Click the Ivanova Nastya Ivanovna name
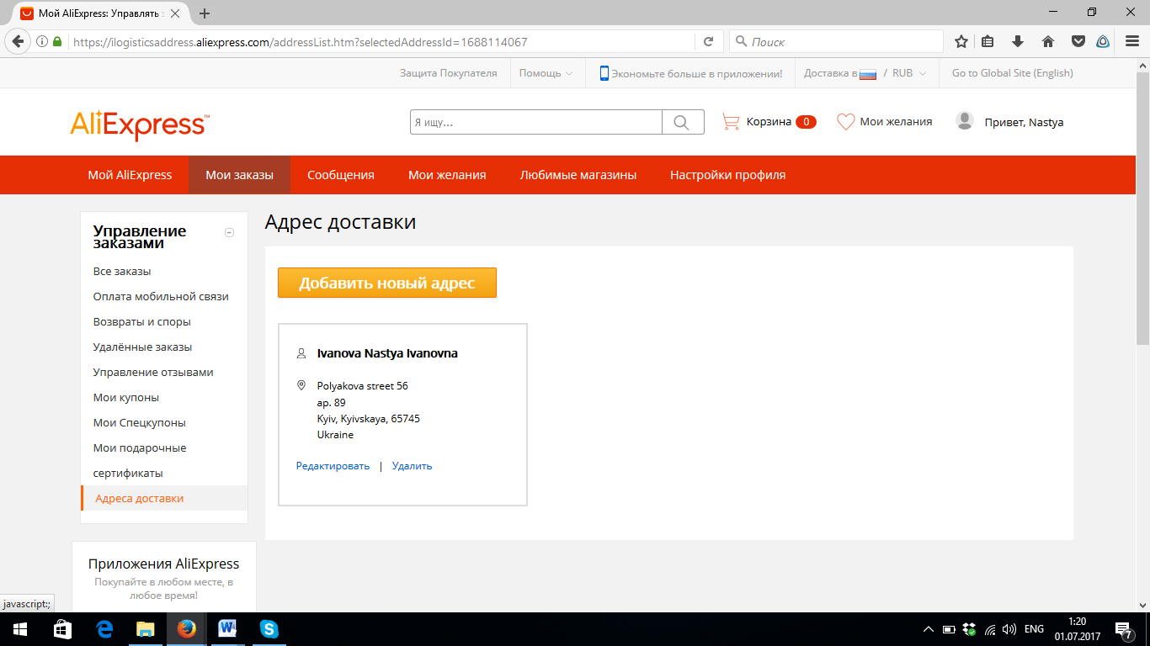 387,353
